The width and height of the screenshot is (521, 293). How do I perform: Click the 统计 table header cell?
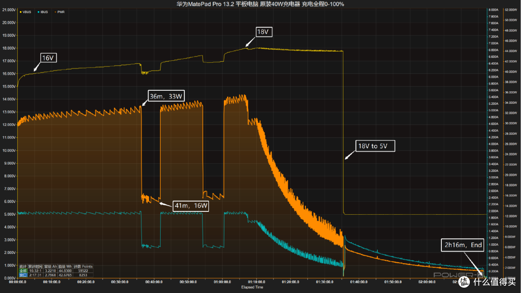23,266
